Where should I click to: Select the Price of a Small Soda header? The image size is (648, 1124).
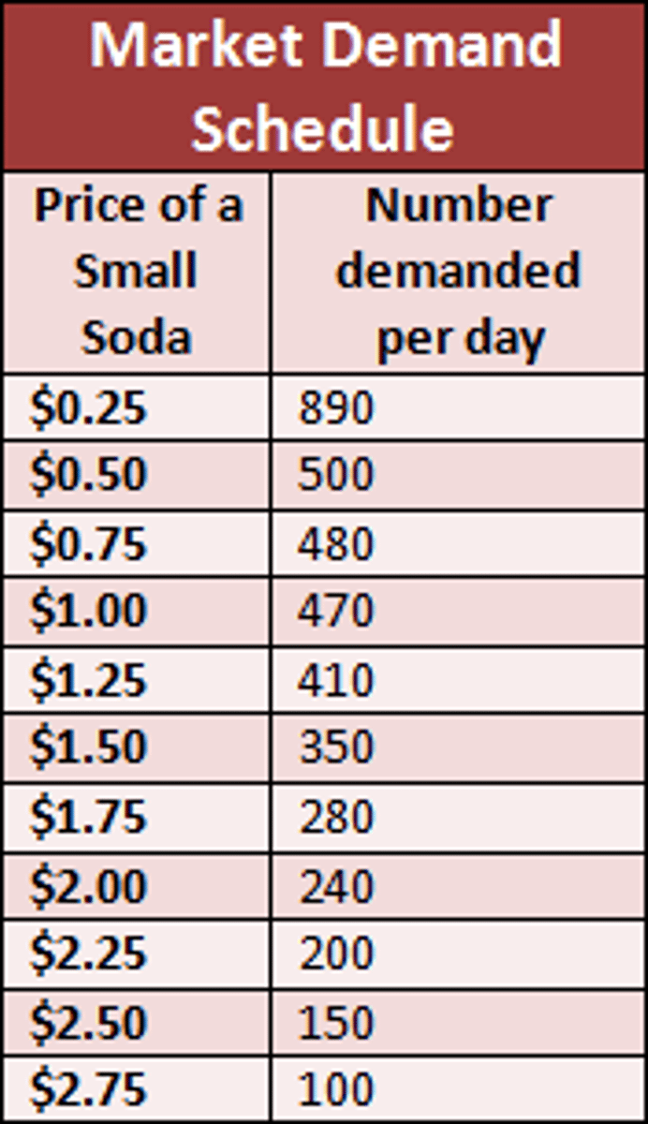click(137, 272)
